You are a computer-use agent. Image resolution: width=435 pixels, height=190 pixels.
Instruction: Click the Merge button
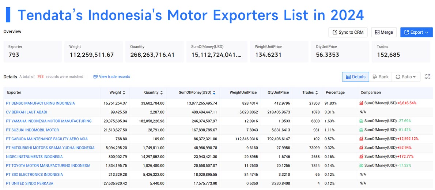[x=384, y=32]
